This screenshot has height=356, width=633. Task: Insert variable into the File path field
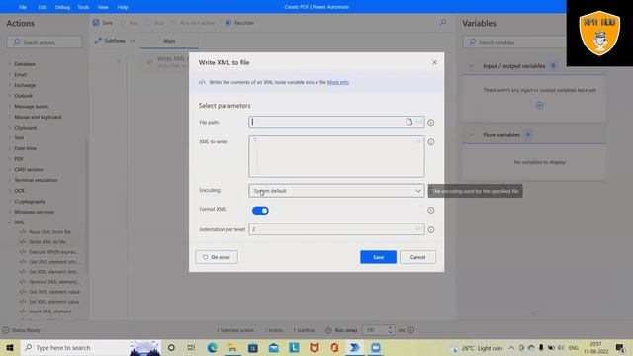coord(419,122)
